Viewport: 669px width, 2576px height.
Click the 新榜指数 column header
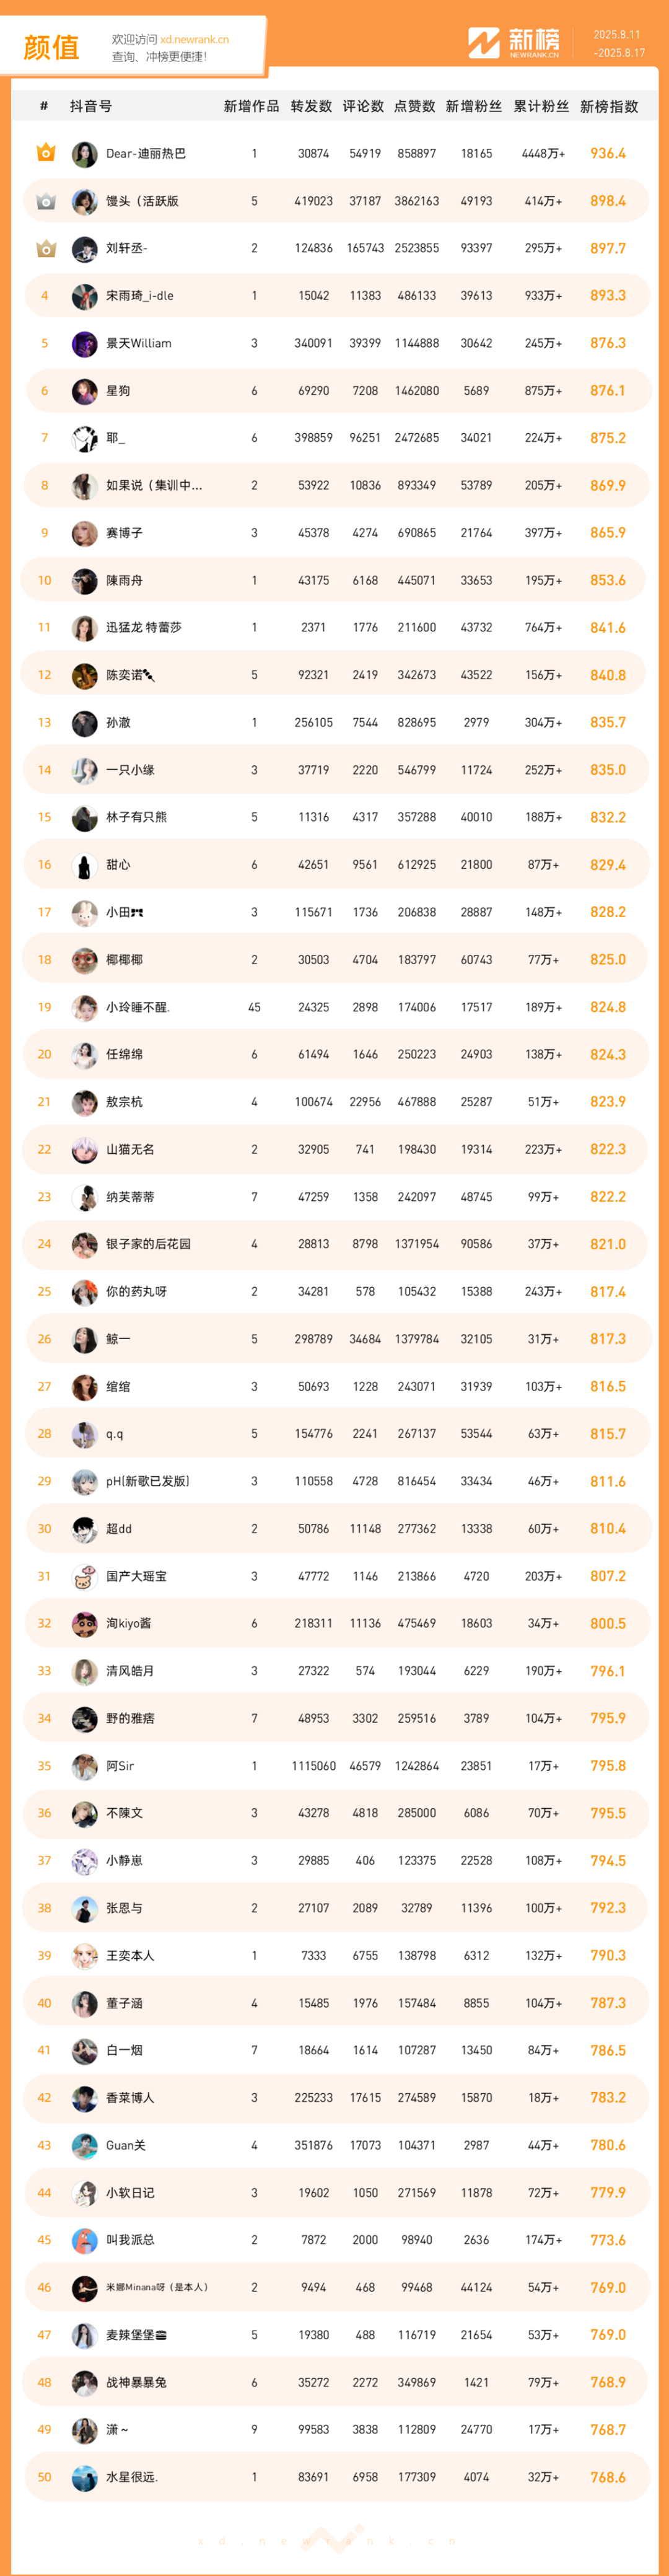point(609,106)
